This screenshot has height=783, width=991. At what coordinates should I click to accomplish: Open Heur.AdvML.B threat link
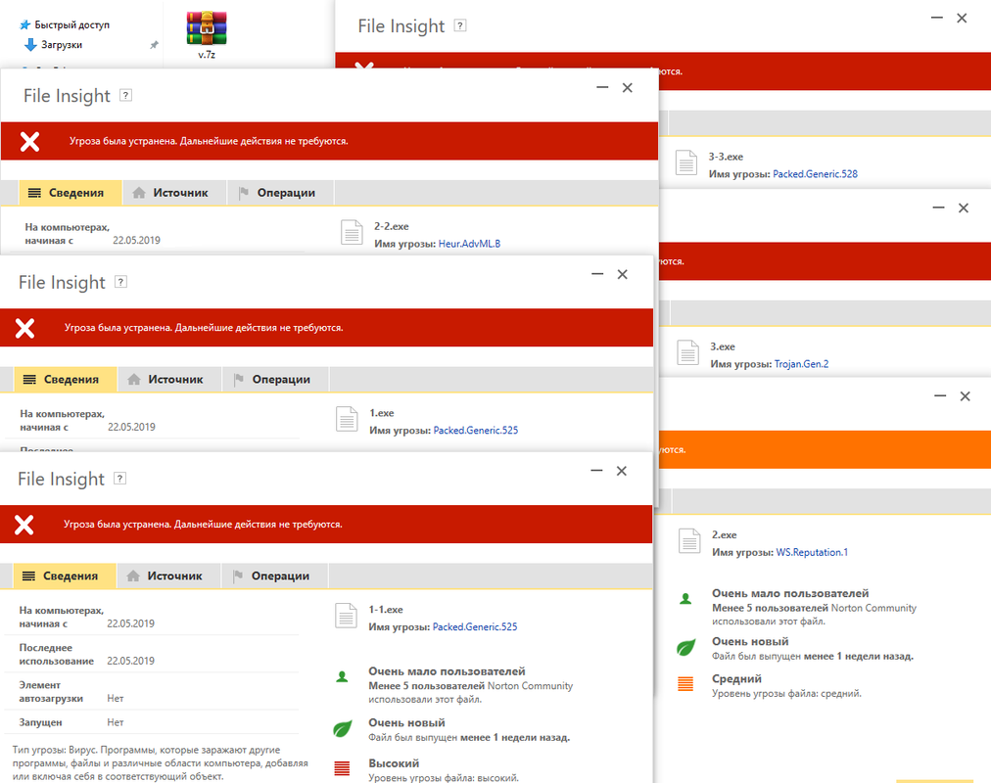coord(470,244)
